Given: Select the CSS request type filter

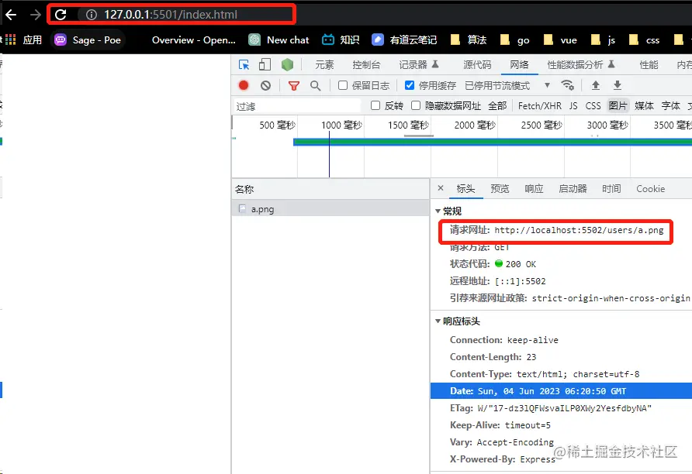Looking at the screenshot, I should tap(593, 106).
